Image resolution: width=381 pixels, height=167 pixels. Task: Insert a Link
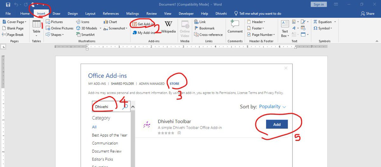(199, 22)
